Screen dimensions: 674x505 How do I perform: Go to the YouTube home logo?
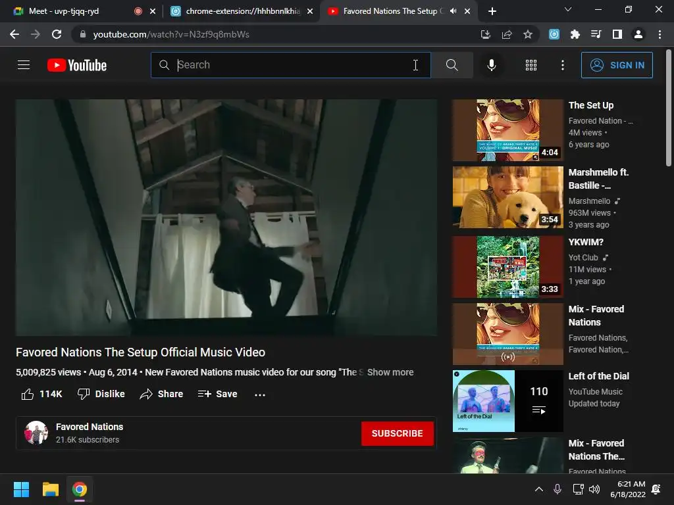77,65
